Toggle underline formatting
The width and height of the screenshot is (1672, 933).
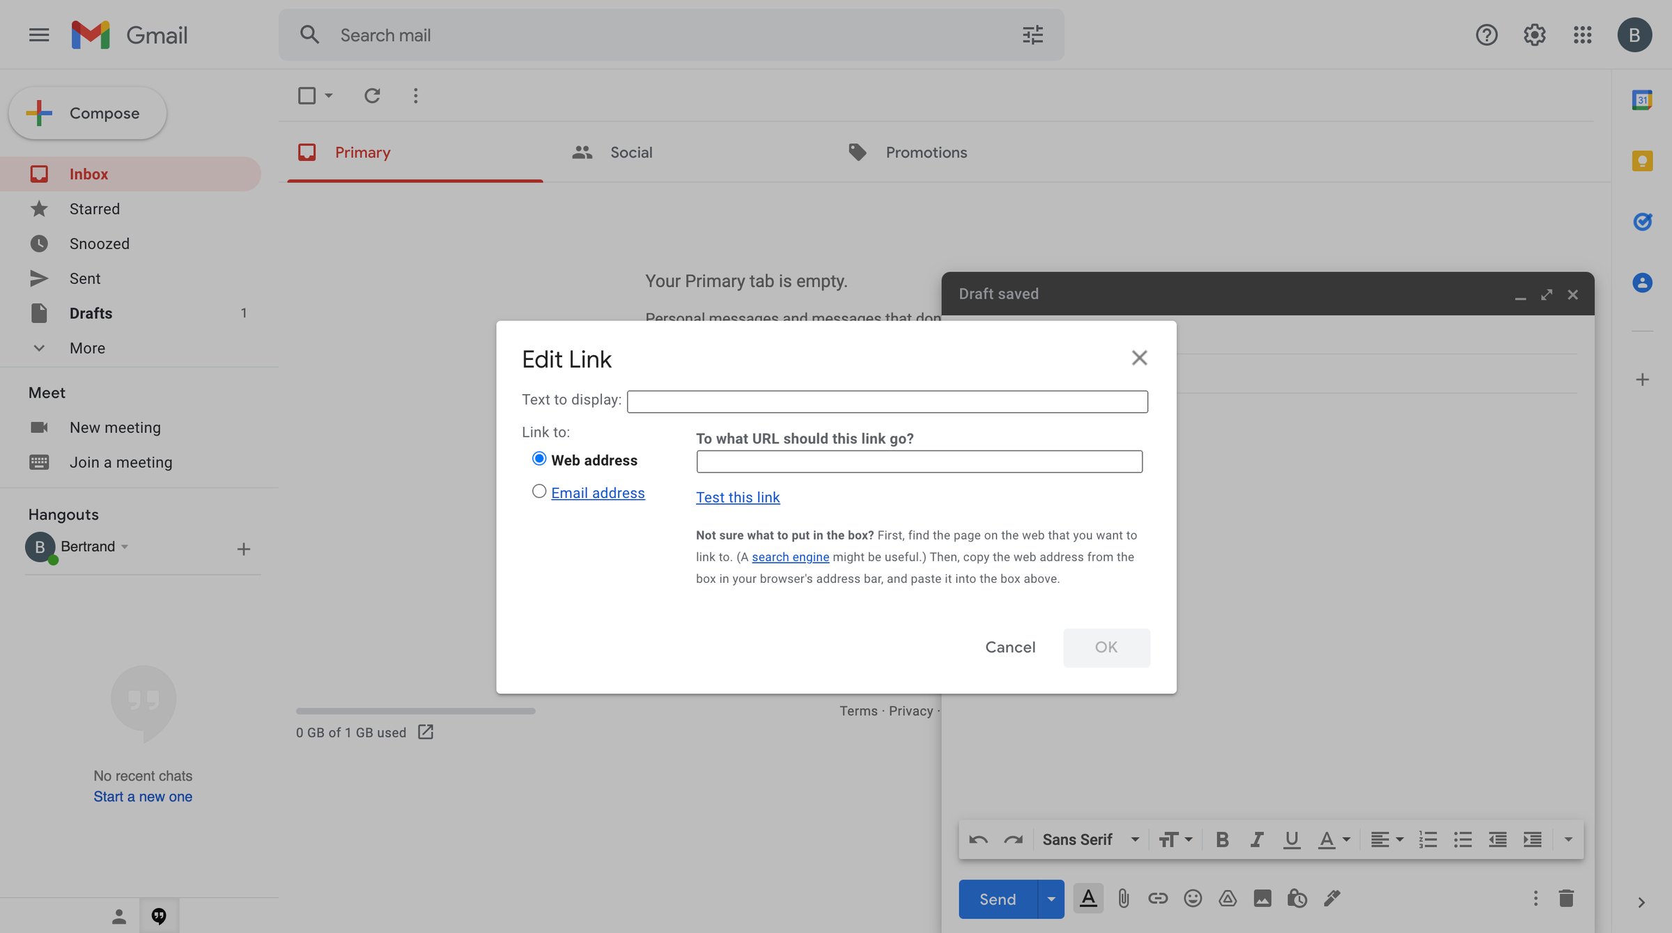(x=1292, y=840)
